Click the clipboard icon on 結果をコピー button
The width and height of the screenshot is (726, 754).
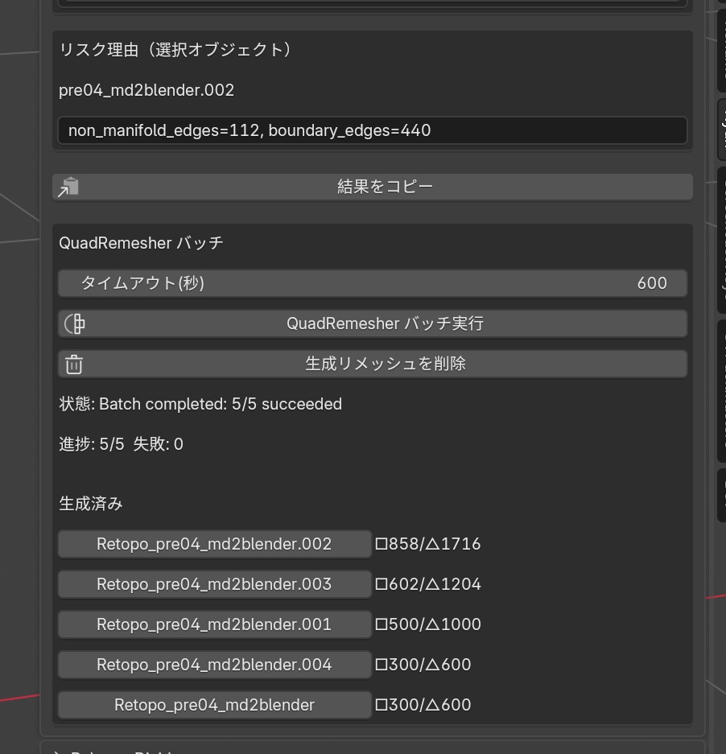pos(69,186)
